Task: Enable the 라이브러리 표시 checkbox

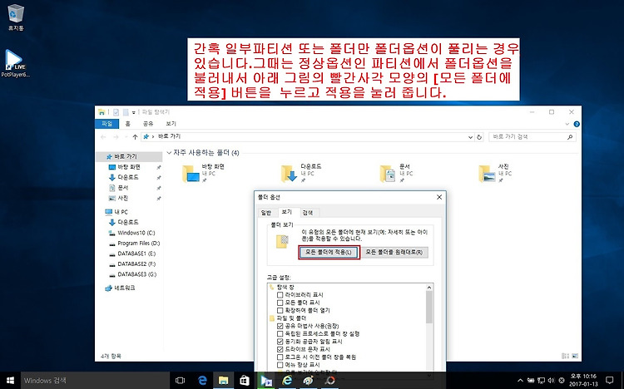Action: click(x=280, y=295)
